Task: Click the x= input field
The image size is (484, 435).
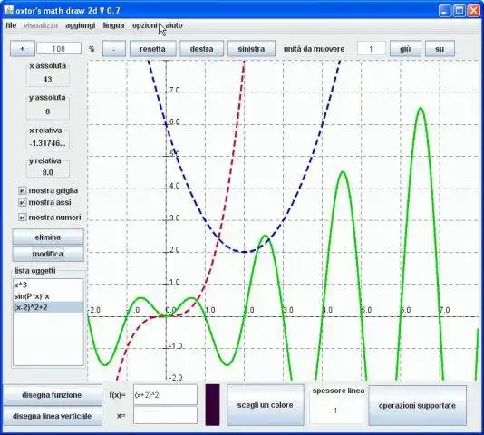Action: tap(165, 415)
